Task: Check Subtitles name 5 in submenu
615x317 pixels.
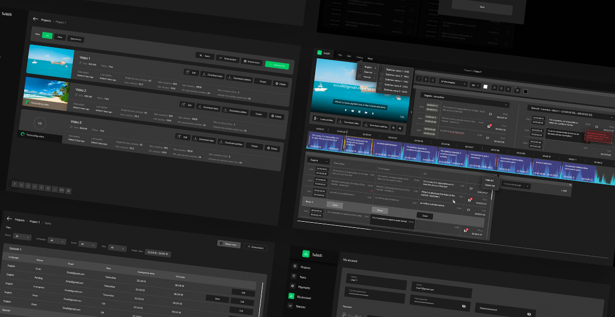Action: 380,89
